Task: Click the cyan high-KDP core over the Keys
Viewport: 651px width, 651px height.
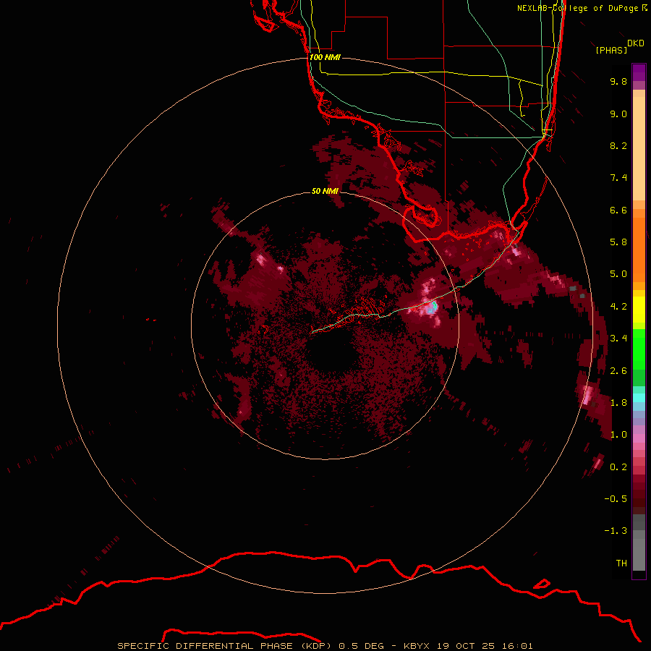Action: point(433,307)
